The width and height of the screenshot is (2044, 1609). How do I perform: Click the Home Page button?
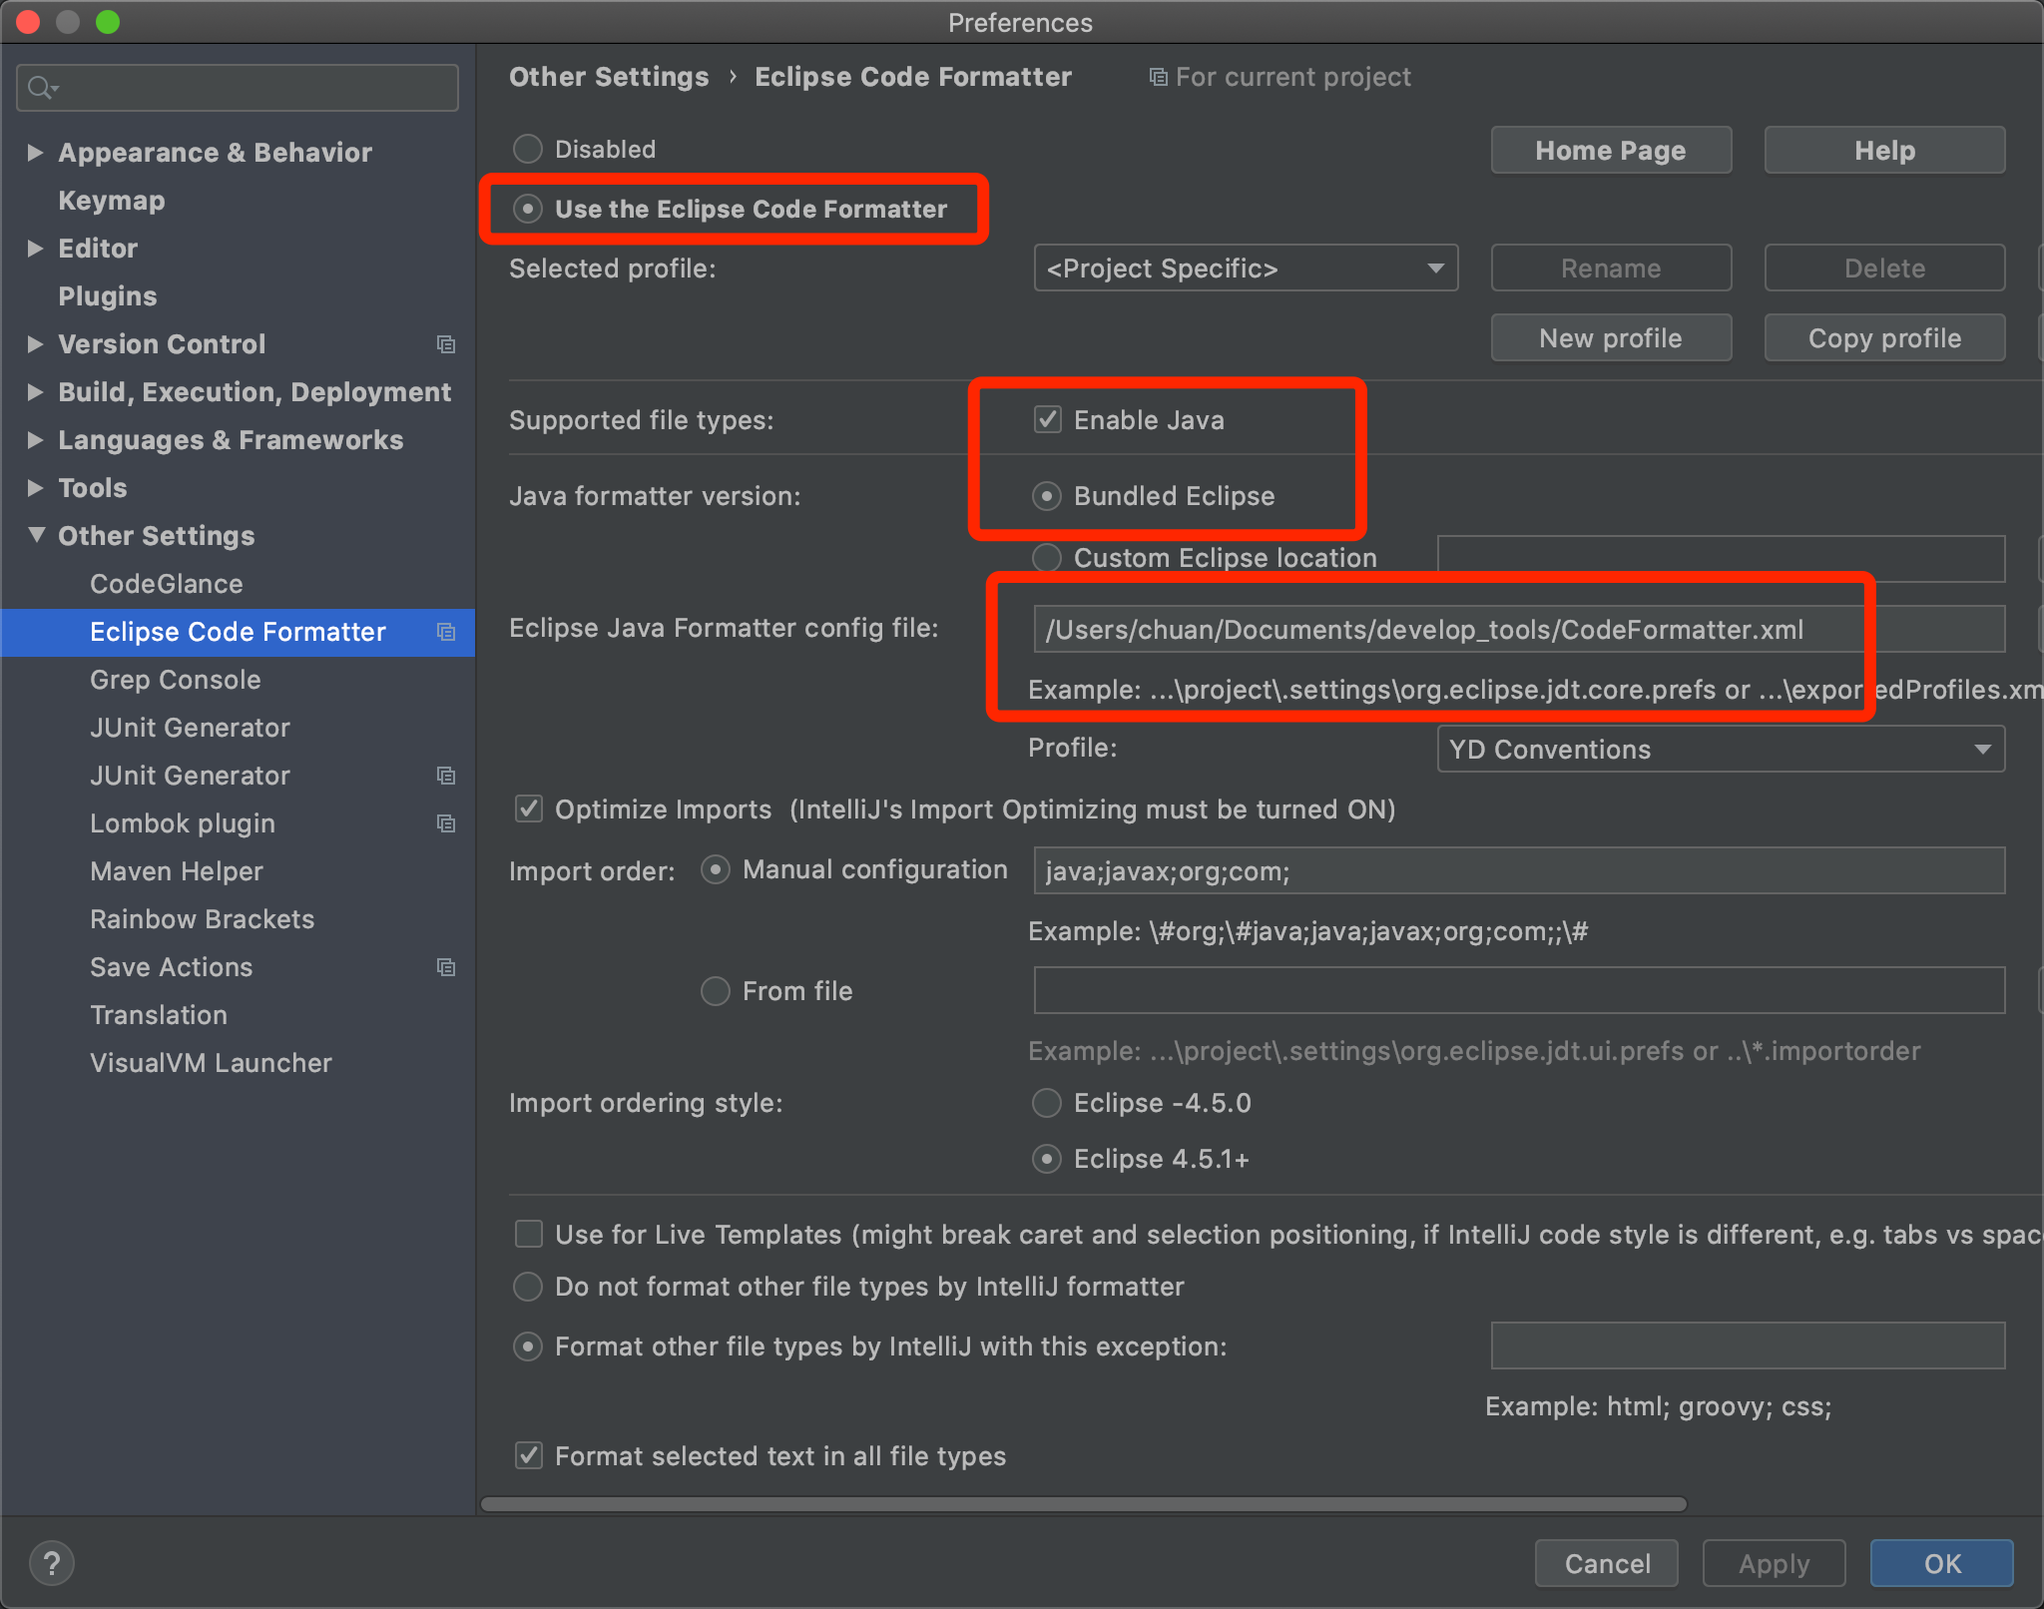coord(1611,150)
